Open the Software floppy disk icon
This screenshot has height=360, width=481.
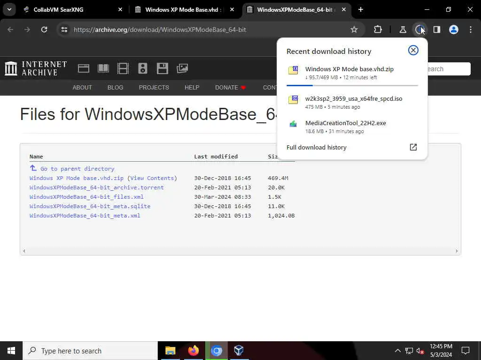click(162, 68)
